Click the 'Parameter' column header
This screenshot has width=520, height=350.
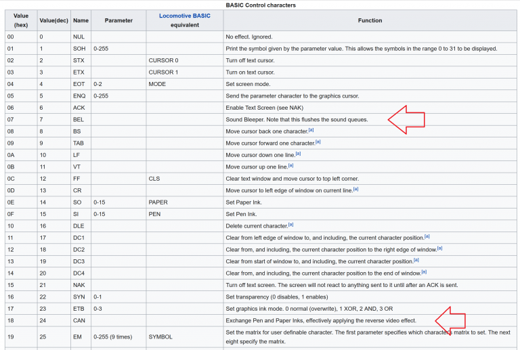pos(118,20)
